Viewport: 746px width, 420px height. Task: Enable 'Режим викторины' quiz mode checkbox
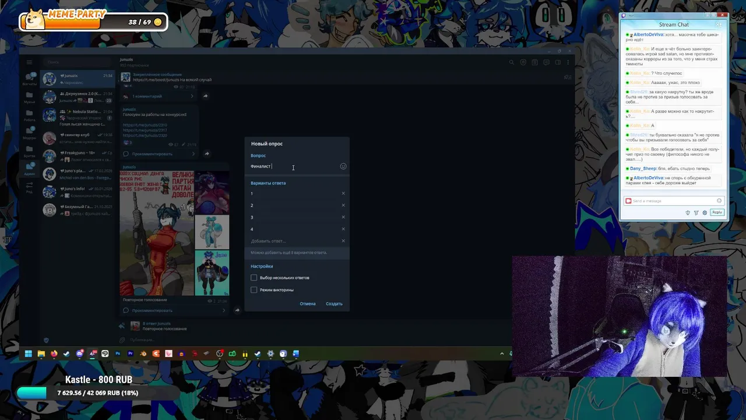[254, 290]
